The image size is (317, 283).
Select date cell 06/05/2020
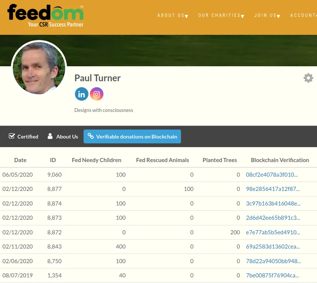pos(18,175)
